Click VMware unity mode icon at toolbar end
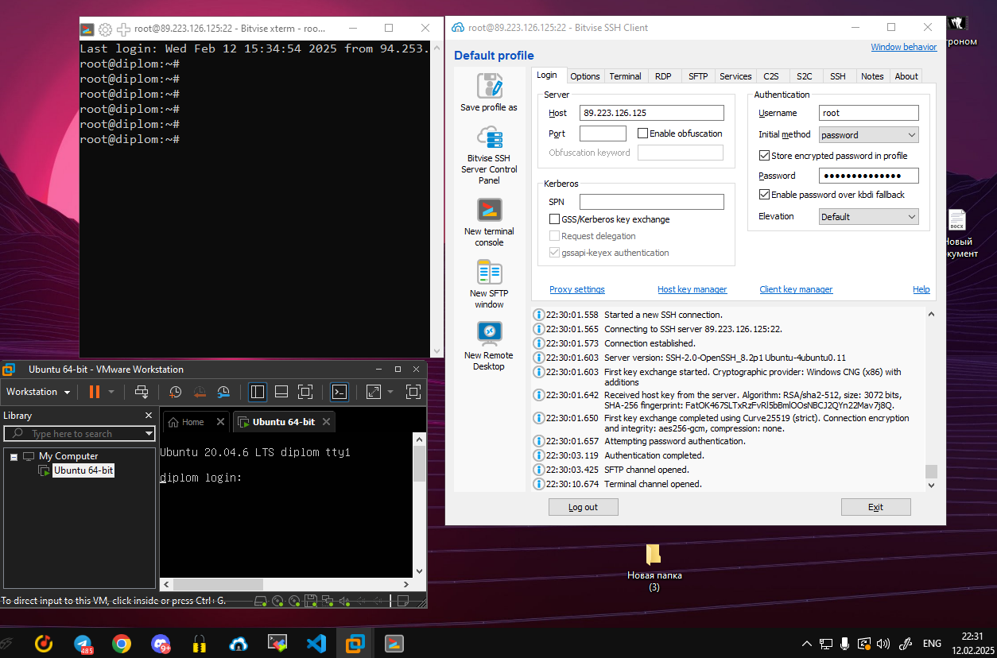997x658 pixels. [x=413, y=392]
